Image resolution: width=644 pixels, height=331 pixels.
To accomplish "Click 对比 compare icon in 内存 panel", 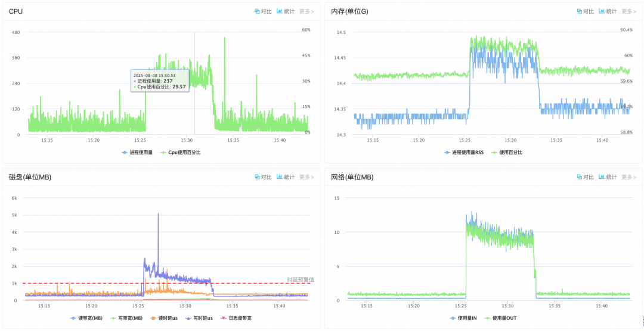I will (x=580, y=11).
